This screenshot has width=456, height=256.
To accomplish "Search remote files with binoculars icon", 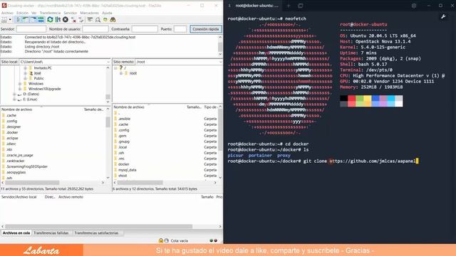I will coord(113,20).
